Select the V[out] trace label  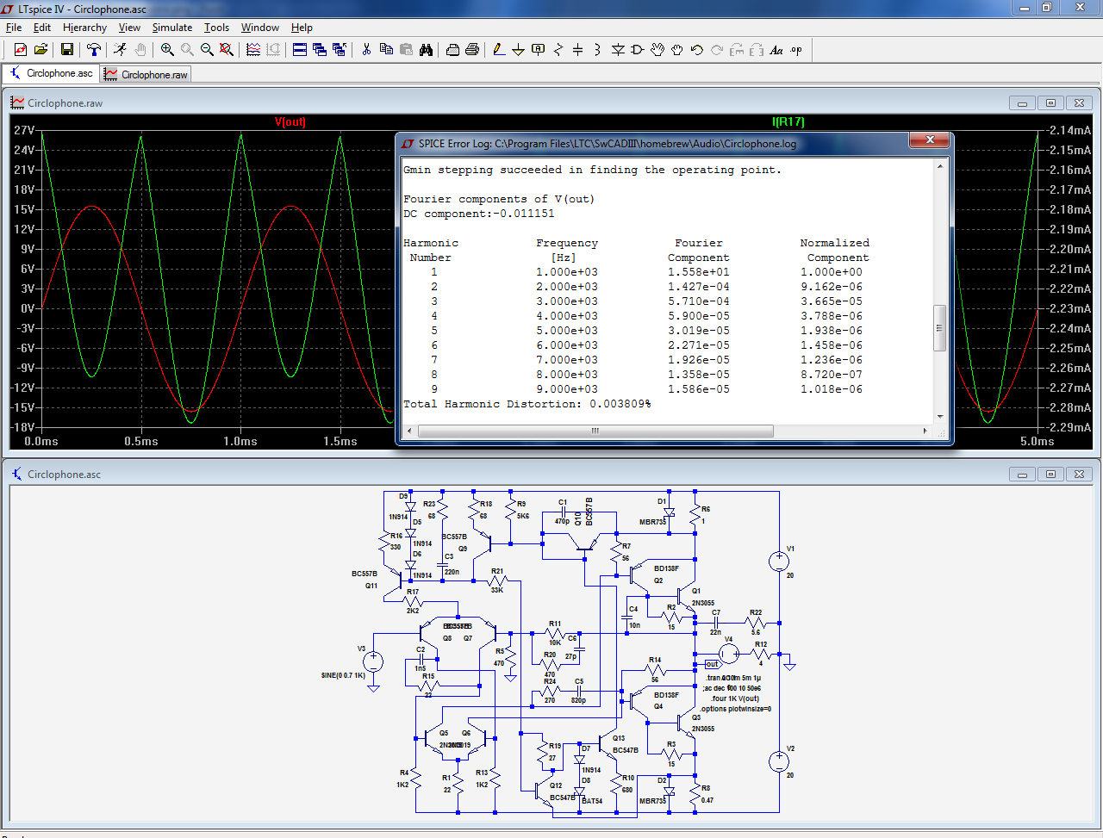pyautogui.click(x=290, y=121)
